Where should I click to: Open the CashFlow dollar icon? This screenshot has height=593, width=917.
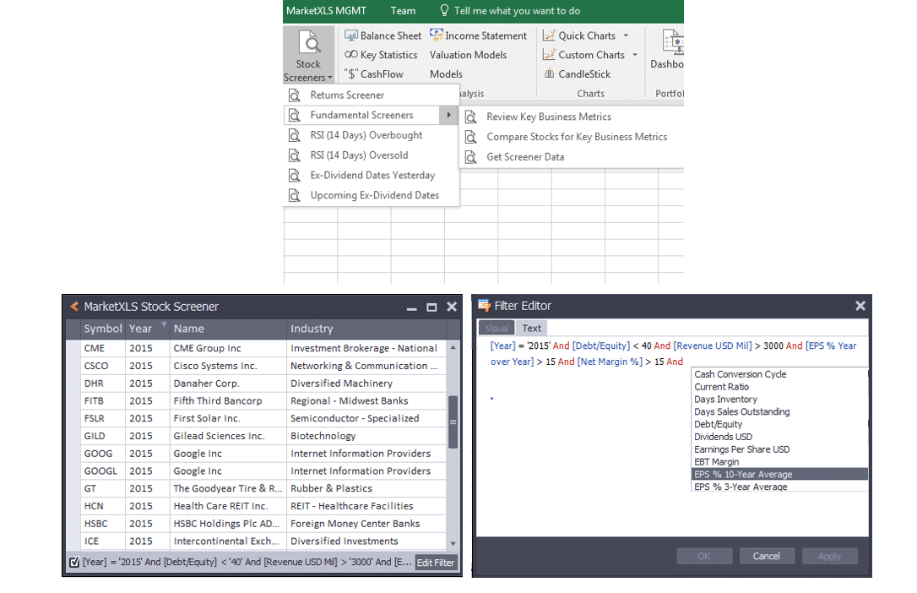point(351,73)
